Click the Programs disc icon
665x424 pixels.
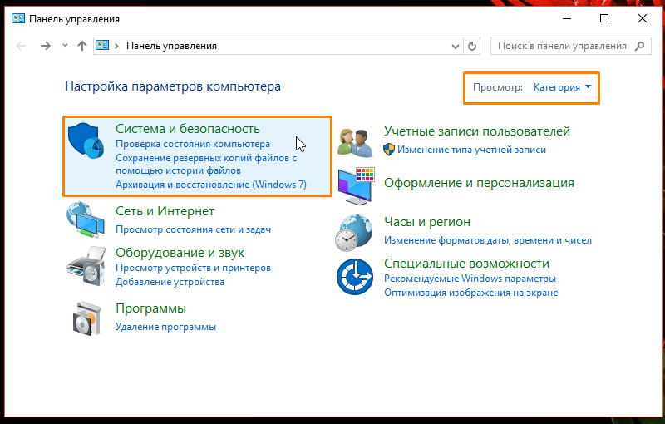point(87,318)
